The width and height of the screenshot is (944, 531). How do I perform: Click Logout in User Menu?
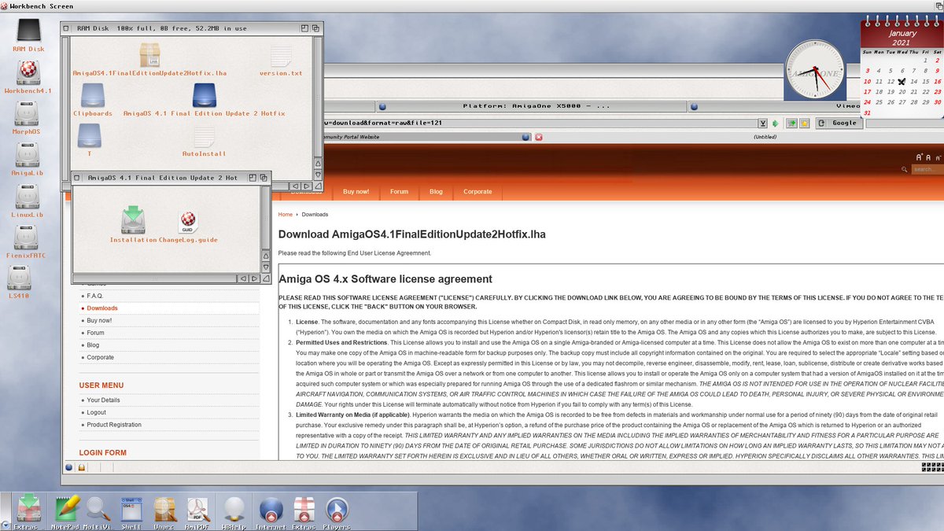coord(96,412)
